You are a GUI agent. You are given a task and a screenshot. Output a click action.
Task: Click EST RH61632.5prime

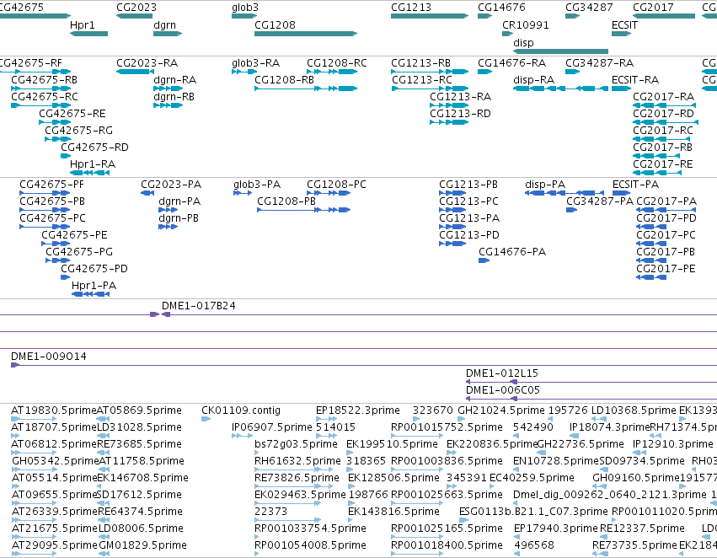click(297, 461)
